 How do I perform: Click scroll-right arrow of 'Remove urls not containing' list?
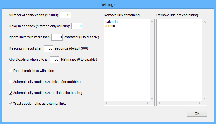tap(200, 103)
